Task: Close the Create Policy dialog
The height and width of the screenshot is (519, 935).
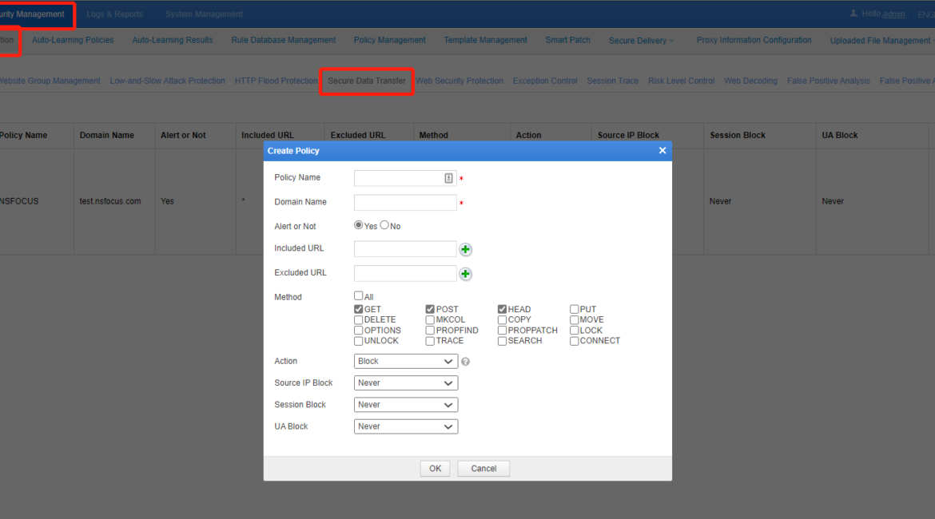Action: (x=662, y=150)
